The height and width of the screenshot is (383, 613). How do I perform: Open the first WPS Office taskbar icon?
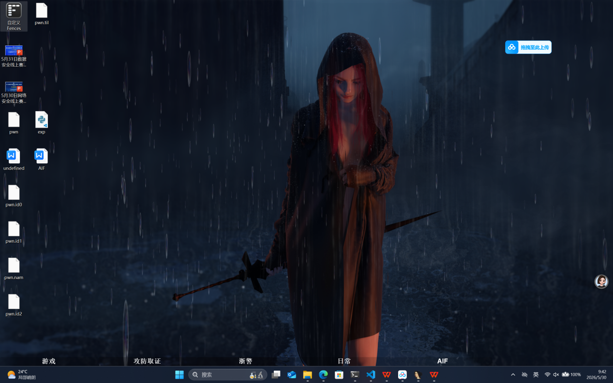(387, 375)
